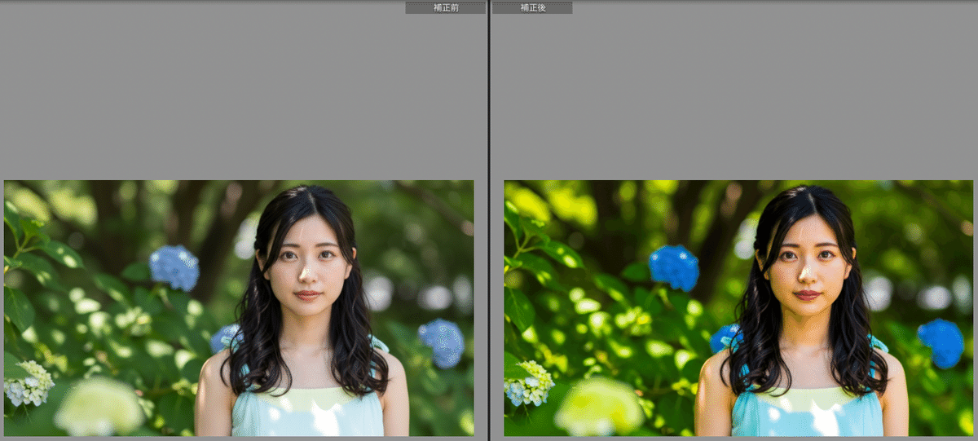
Task: Click the 補正前 label
Action: coord(445,7)
